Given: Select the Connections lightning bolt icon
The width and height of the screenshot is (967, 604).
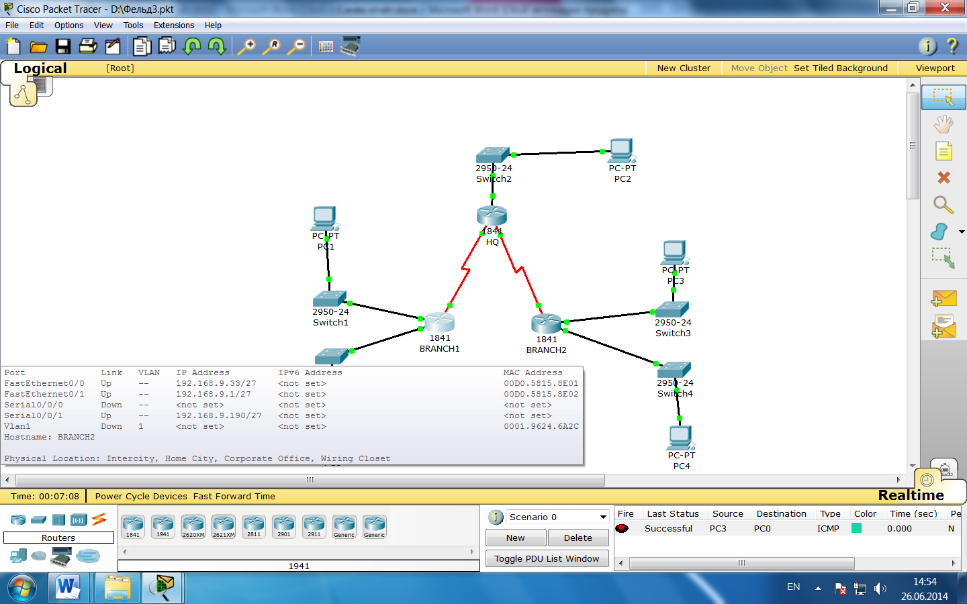Looking at the screenshot, I should tap(99, 519).
